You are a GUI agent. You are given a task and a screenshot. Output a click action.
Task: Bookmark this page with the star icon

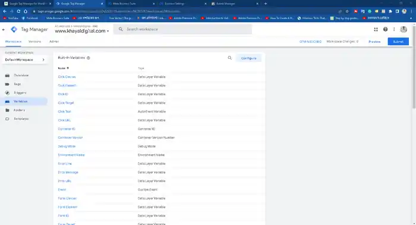click(347, 11)
